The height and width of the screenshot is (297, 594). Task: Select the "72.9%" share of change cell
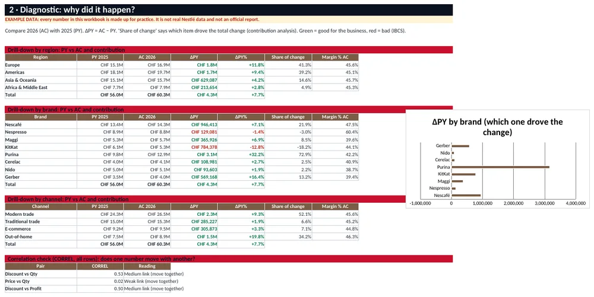click(x=288, y=154)
